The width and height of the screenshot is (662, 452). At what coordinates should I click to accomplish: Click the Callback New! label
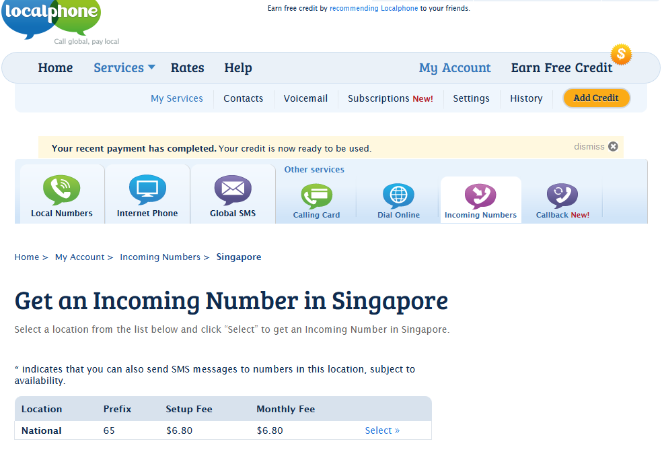pyautogui.click(x=563, y=215)
